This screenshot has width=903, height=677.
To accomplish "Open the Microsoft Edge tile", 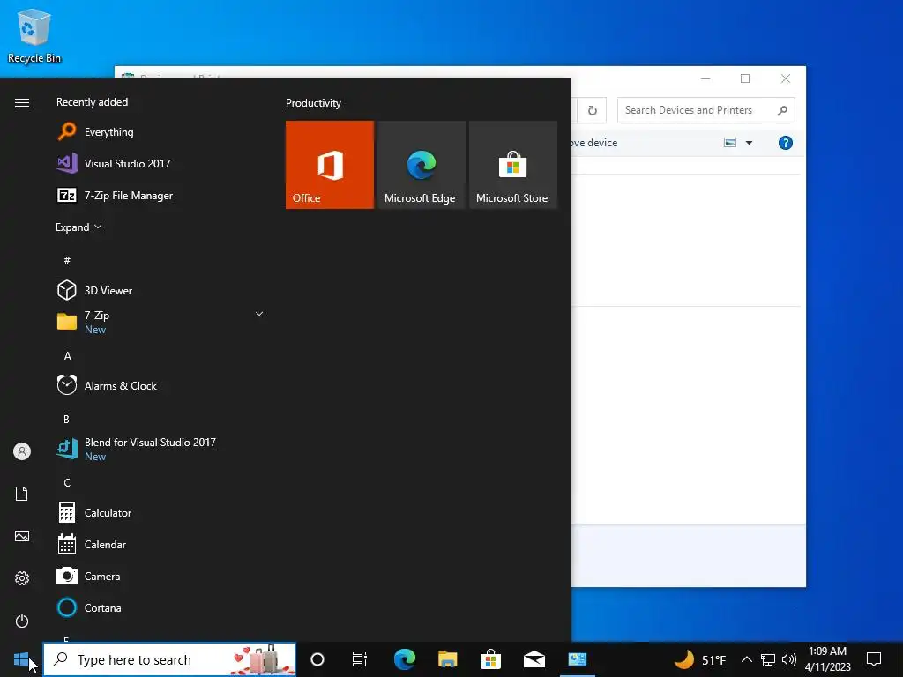I will point(421,165).
